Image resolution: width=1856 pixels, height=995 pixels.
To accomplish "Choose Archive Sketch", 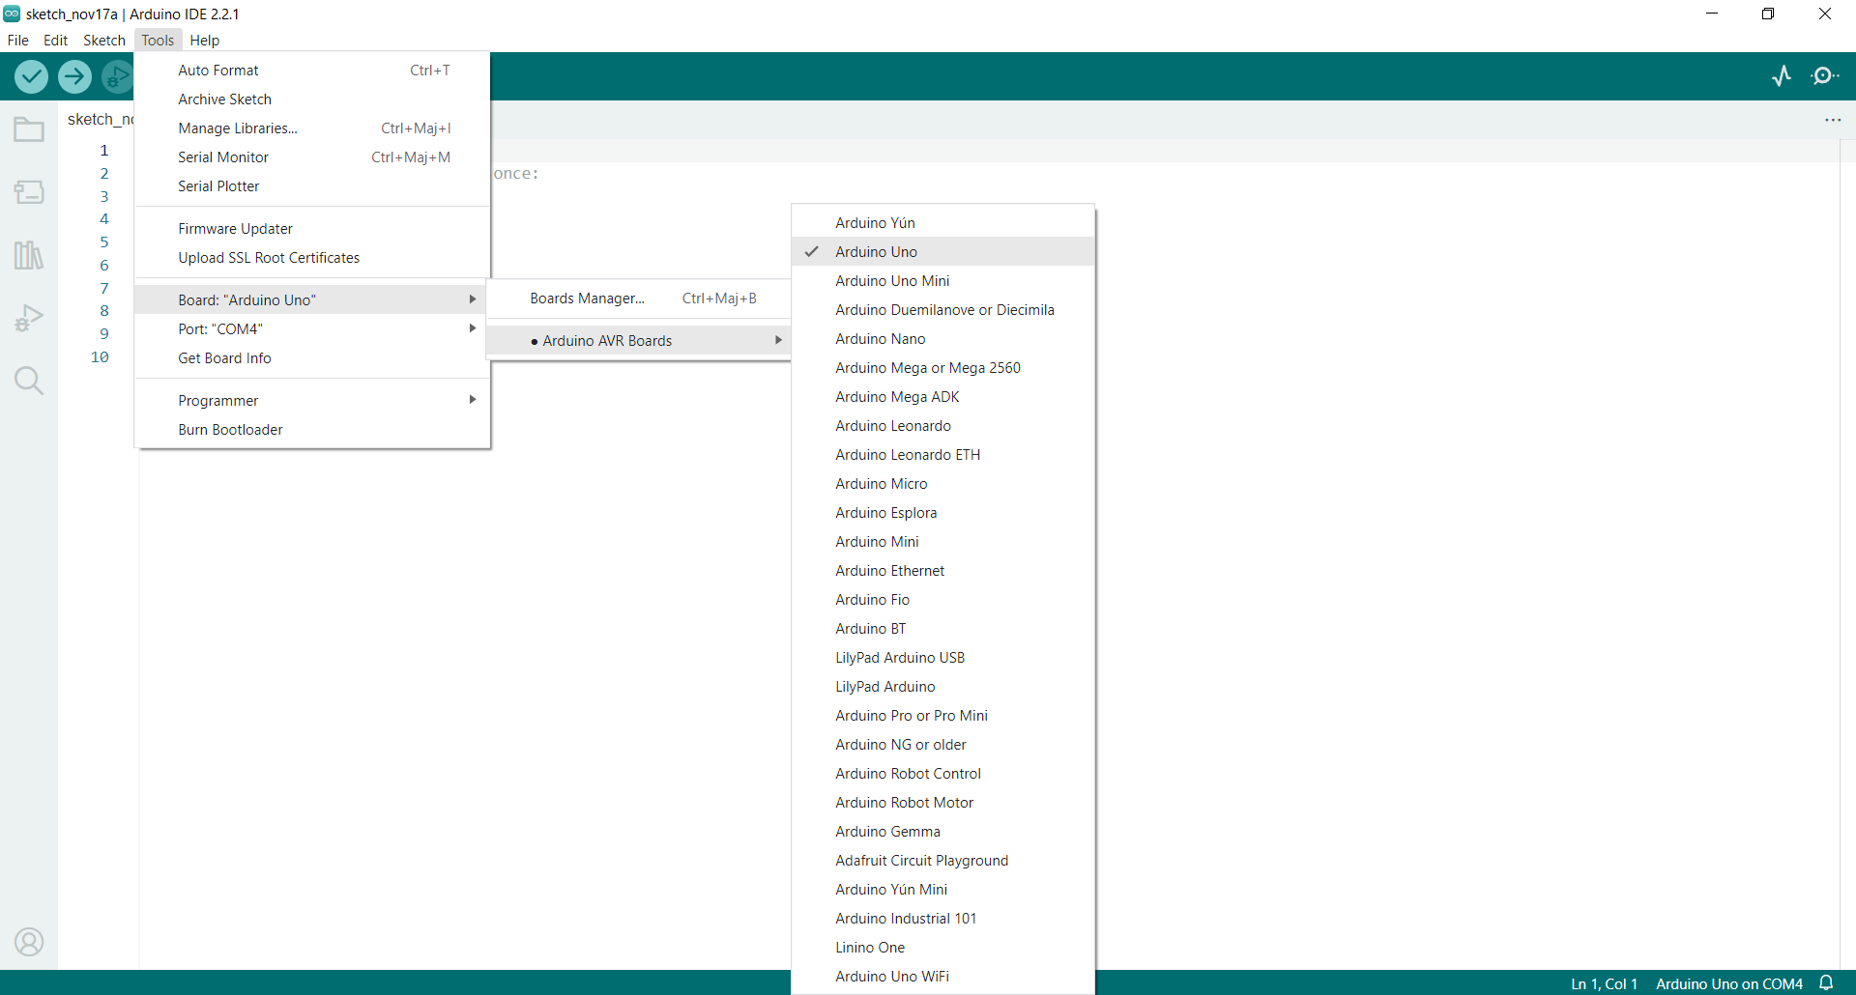I will click(x=312, y=99).
